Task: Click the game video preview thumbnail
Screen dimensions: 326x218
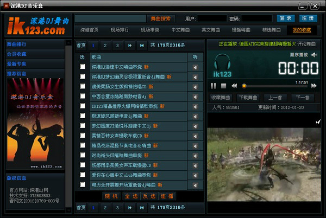Action: point(264,164)
